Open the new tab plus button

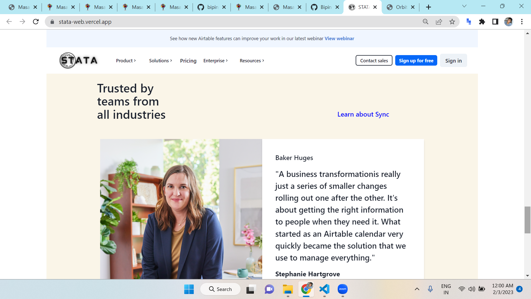click(428, 7)
